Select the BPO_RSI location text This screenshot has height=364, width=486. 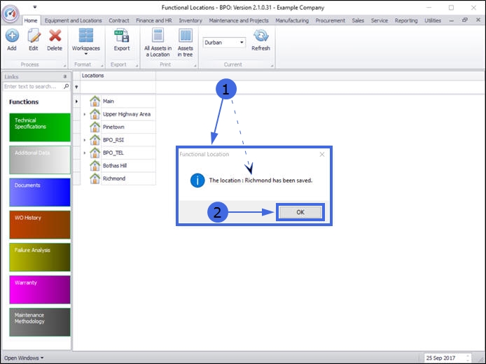113,140
